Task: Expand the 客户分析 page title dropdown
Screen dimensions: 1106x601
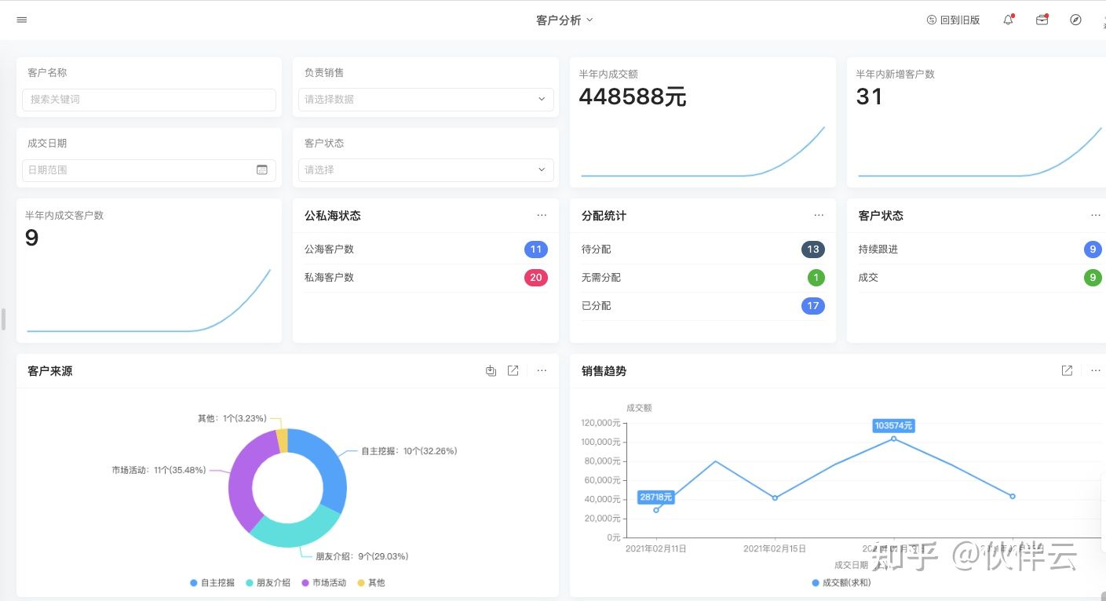Action: [x=564, y=20]
